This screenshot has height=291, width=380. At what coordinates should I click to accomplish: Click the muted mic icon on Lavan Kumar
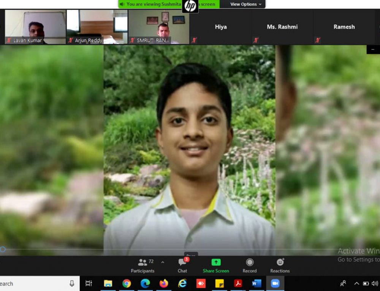tap(9, 40)
